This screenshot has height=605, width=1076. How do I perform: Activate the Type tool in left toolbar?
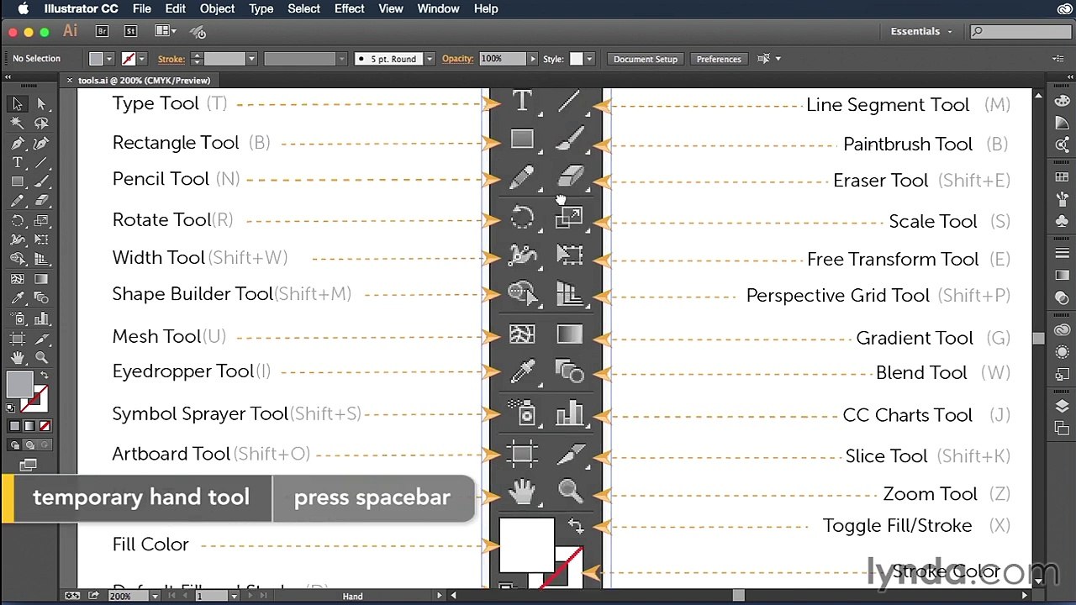[x=17, y=163]
